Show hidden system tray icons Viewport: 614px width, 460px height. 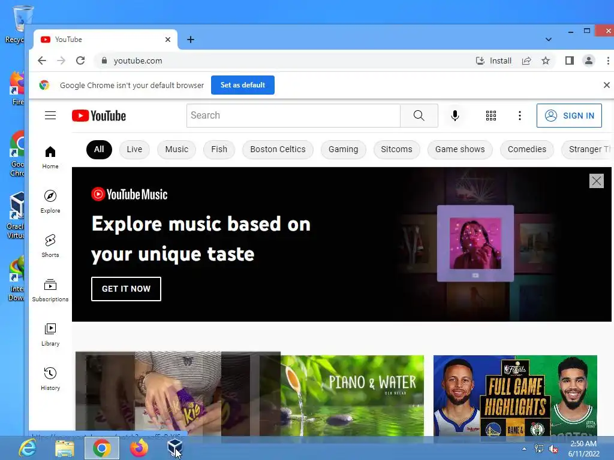tap(524, 449)
